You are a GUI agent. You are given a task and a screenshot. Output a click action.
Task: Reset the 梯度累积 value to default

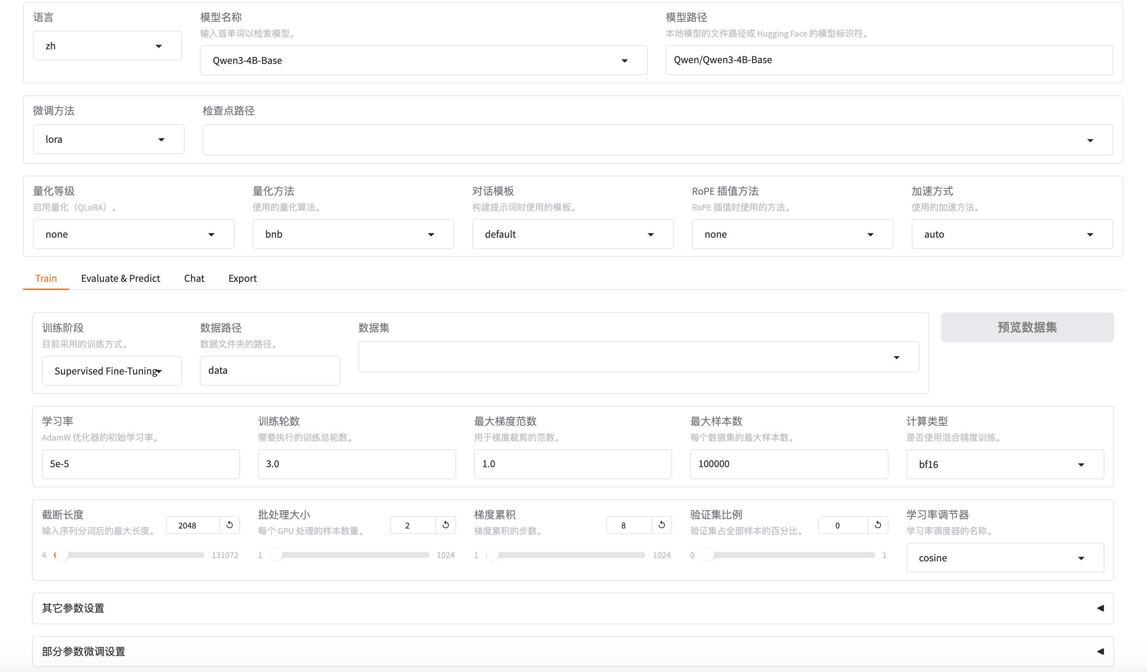(x=662, y=525)
